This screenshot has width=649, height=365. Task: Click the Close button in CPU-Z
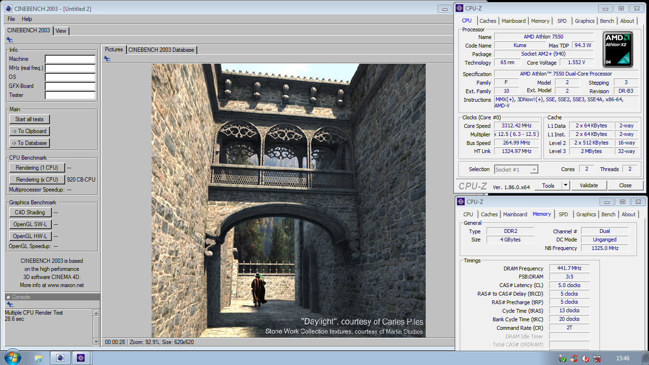(x=625, y=185)
